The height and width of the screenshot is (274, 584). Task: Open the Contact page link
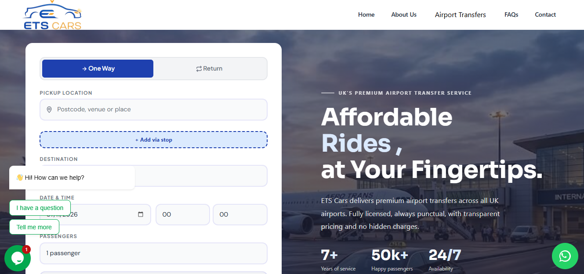[545, 14]
